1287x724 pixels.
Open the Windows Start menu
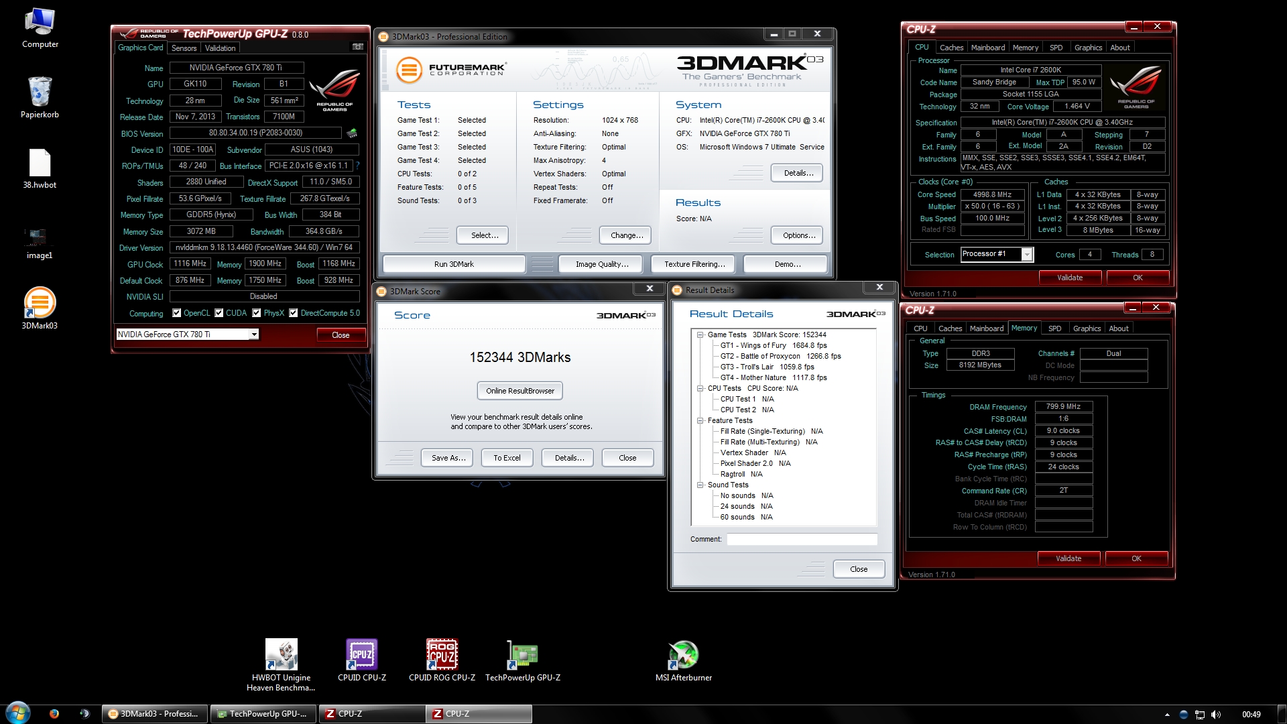pyautogui.click(x=17, y=713)
